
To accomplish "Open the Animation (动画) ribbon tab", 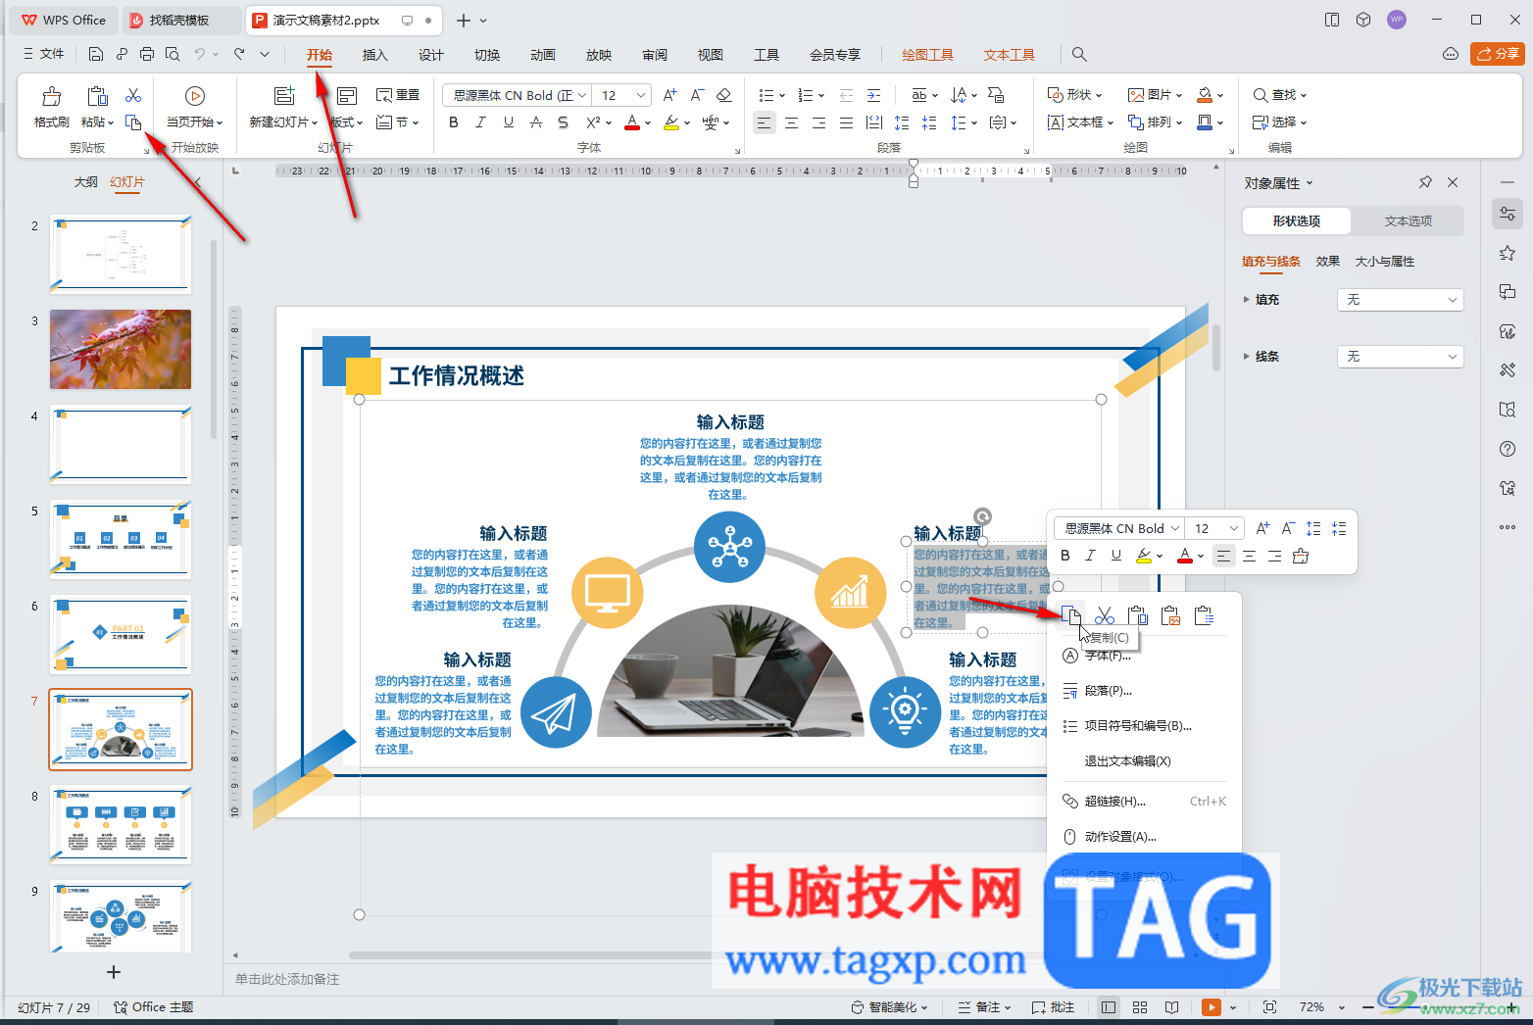I will click(x=542, y=55).
